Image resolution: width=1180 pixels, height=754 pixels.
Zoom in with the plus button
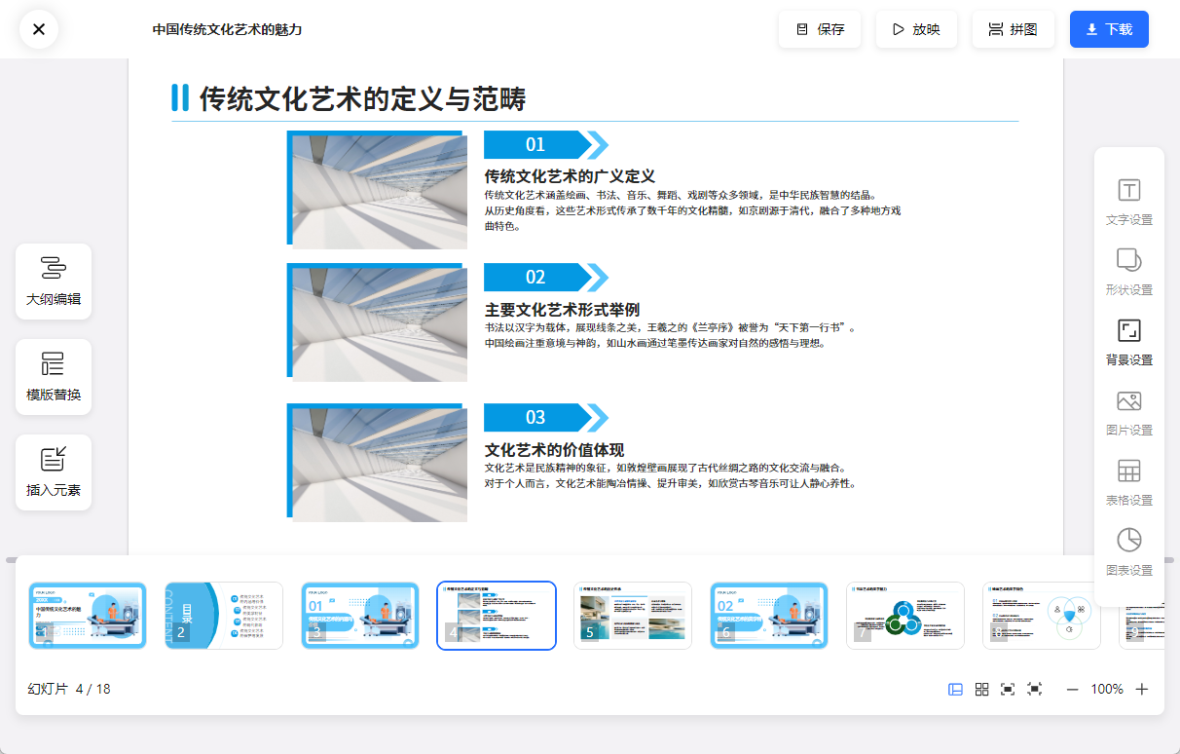(1142, 689)
